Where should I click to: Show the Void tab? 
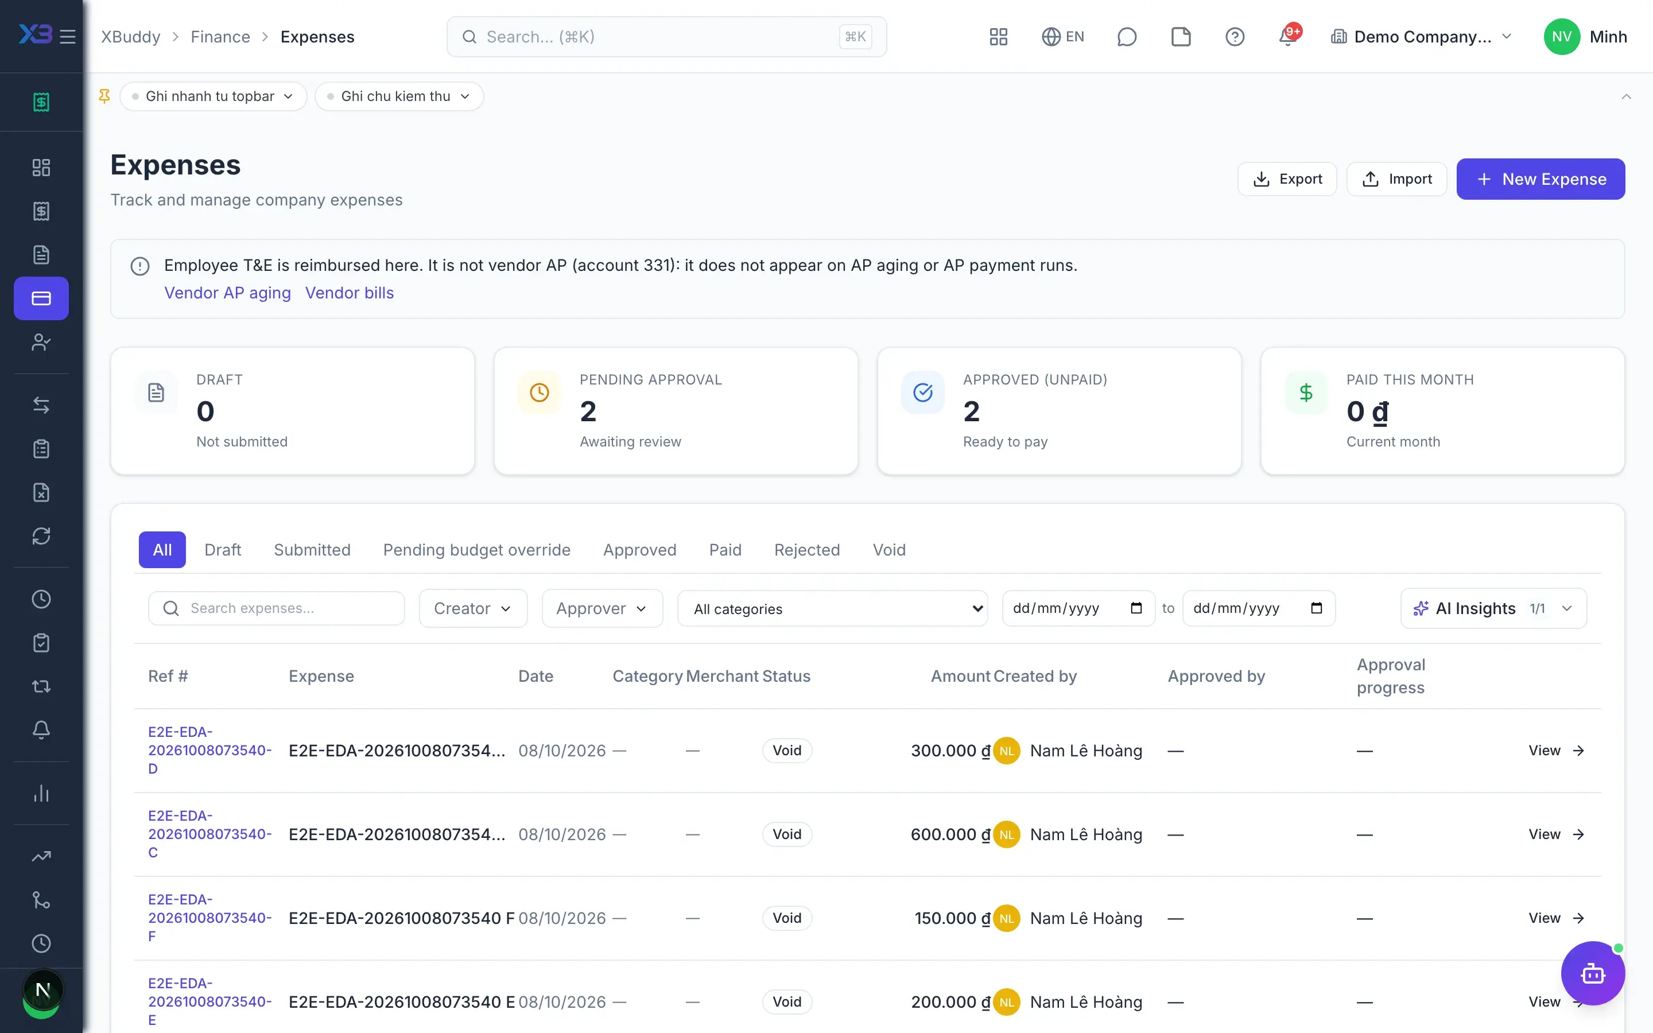(x=888, y=550)
